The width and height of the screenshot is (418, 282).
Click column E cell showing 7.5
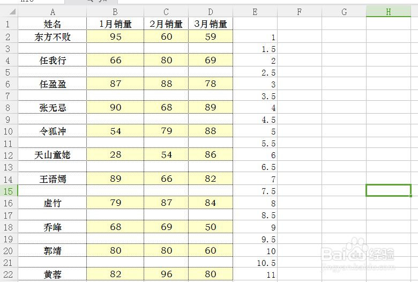click(255, 190)
